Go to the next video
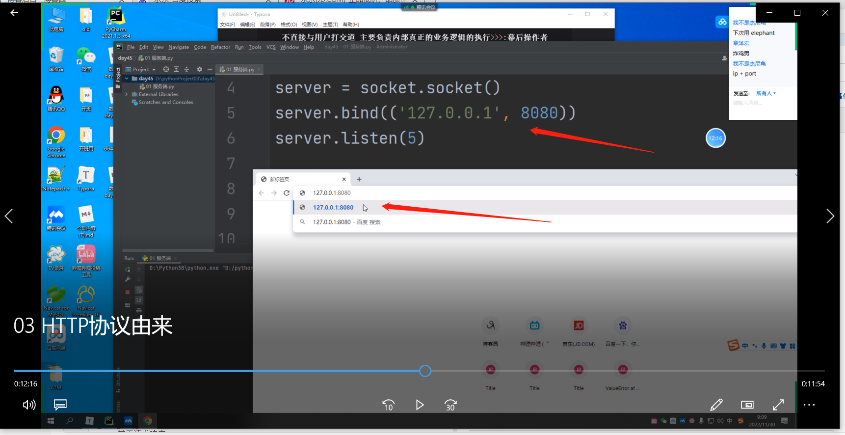Screen dimensions: 845x435 [x=830, y=216]
